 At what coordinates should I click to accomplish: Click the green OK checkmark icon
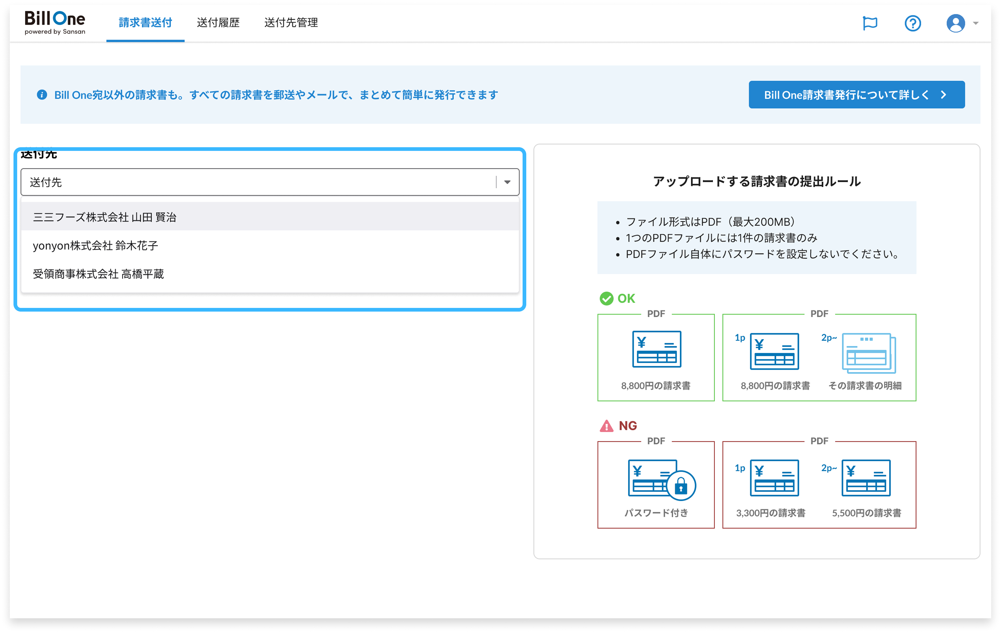click(606, 298)
